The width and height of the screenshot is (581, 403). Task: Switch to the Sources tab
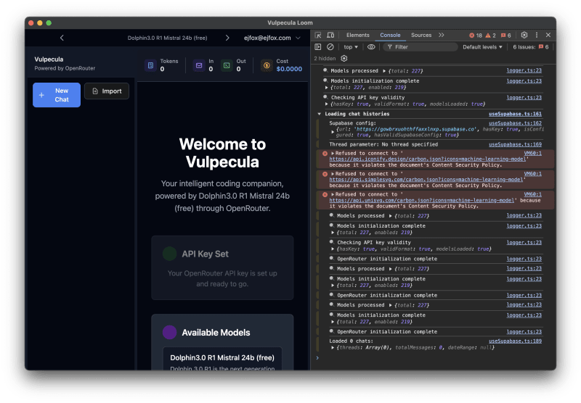pyautogui.click(x=421, y=35)
